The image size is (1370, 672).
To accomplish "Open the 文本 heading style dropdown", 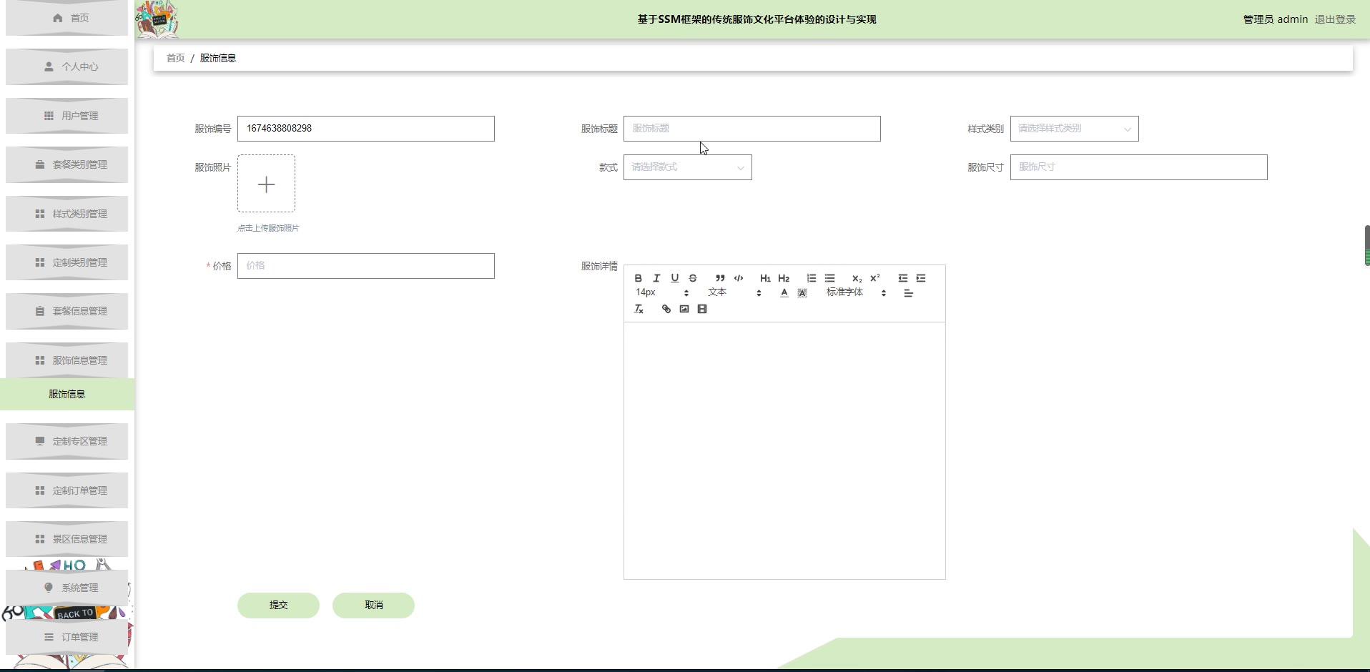I will click(x=734, y=292).
